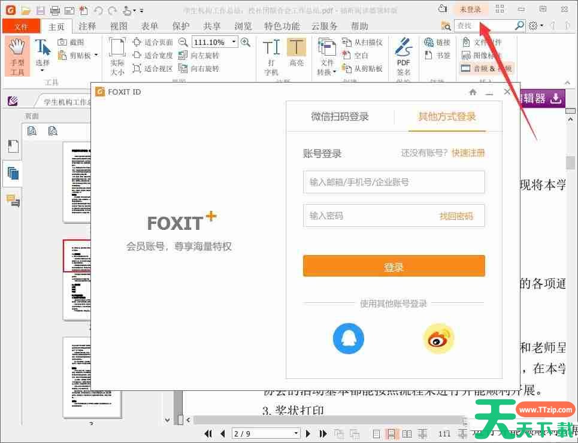This screenshot has height=443, width=578.
Task: Click the zoom in magnifier icon
Action: click(x=245, y=42)
